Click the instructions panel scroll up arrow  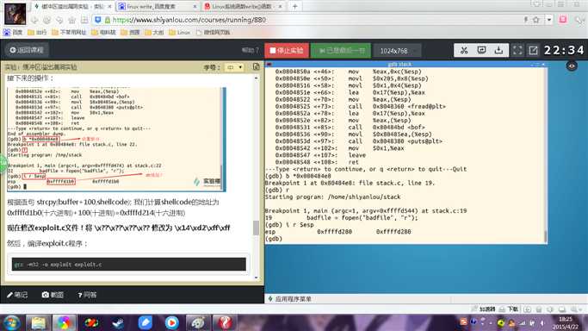(257, 78)
